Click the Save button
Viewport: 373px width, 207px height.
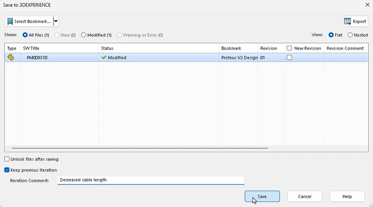[262, 196]
